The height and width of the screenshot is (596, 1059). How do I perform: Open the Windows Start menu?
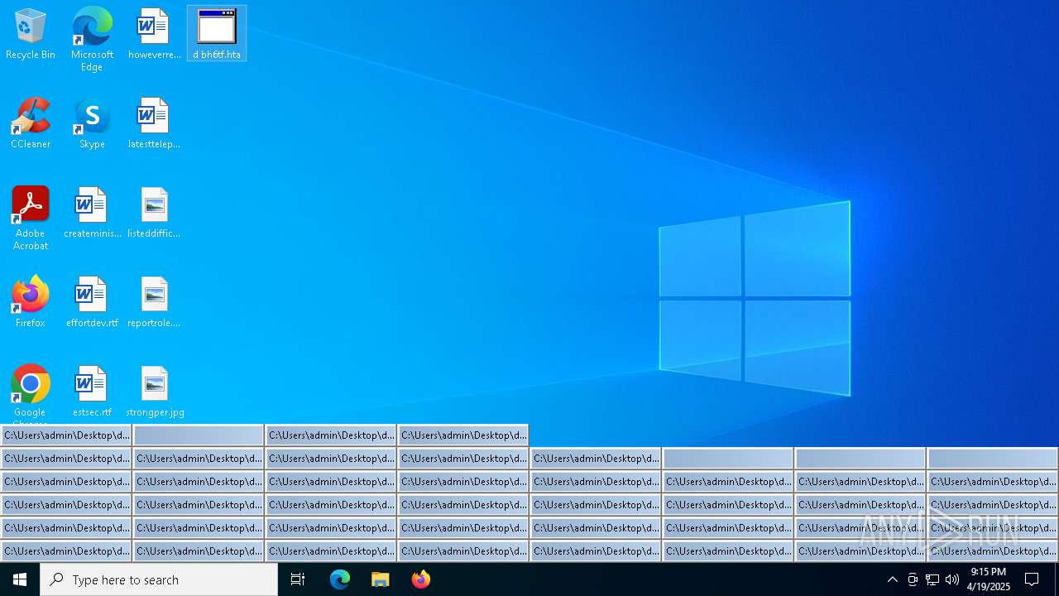click(x=20, y=579)
